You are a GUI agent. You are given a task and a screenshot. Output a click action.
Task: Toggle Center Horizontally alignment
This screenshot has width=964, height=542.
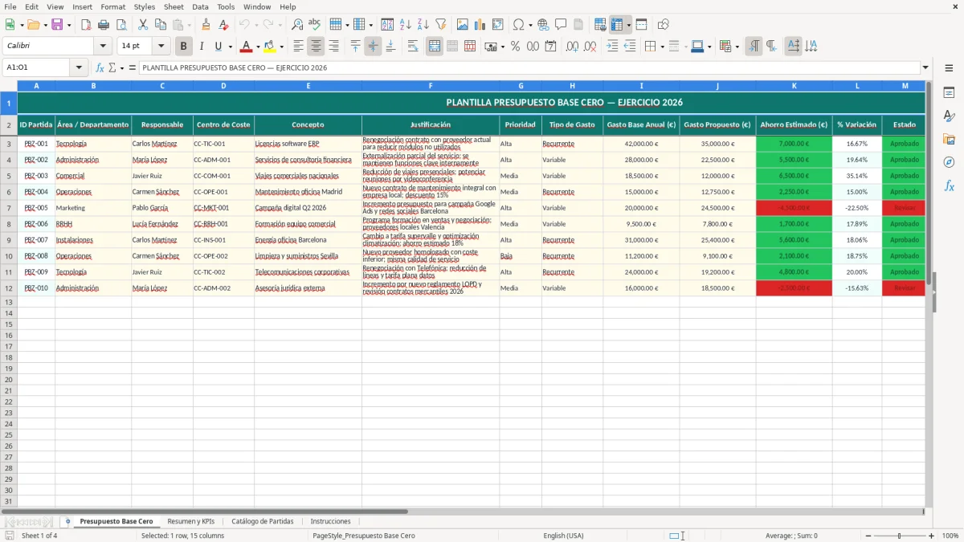tap(316, 47)
